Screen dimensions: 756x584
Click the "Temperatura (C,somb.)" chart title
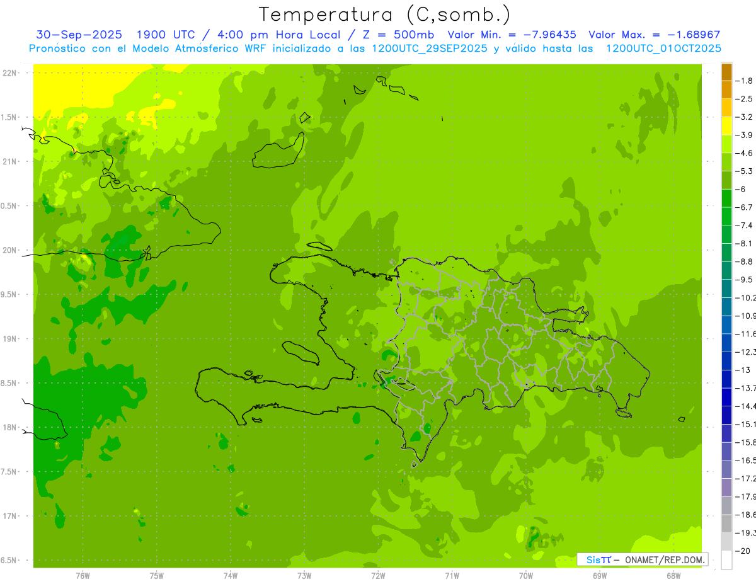click(384, 14)
